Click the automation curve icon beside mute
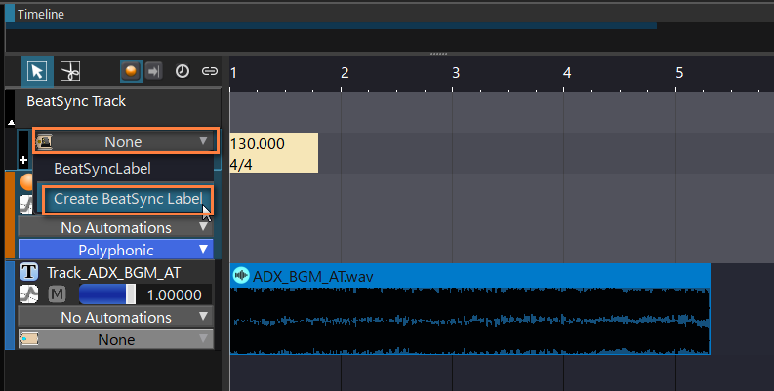This screenshot has height=391, width=774. 29,294
